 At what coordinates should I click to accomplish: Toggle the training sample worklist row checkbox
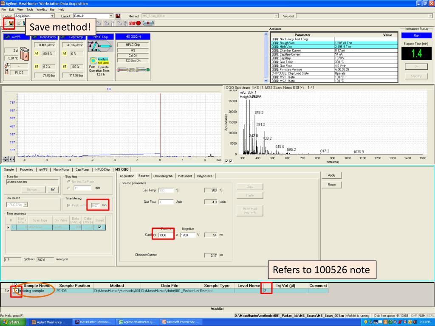(x=16, y=290)
